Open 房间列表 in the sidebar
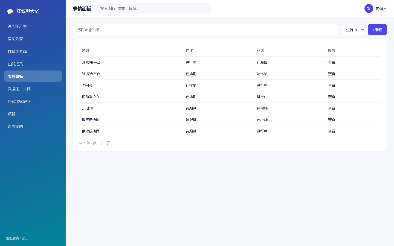 pyautogui.click(x=33, y=39)
